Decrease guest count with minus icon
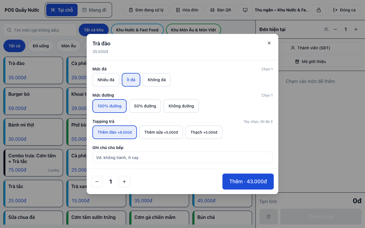 click(x=335, y=29)
